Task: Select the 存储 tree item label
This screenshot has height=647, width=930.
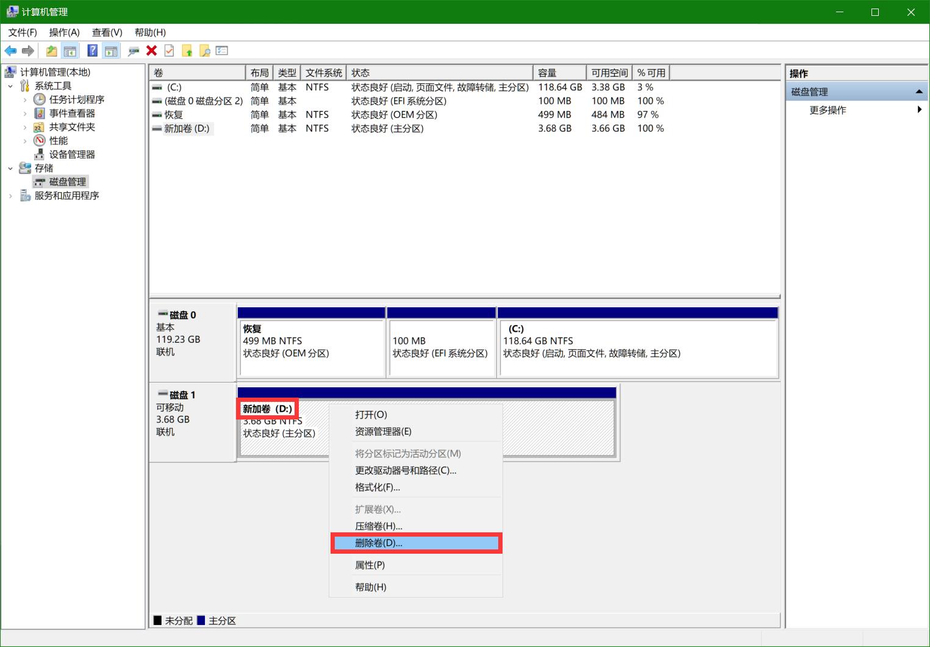Action: tap(44, 168)
